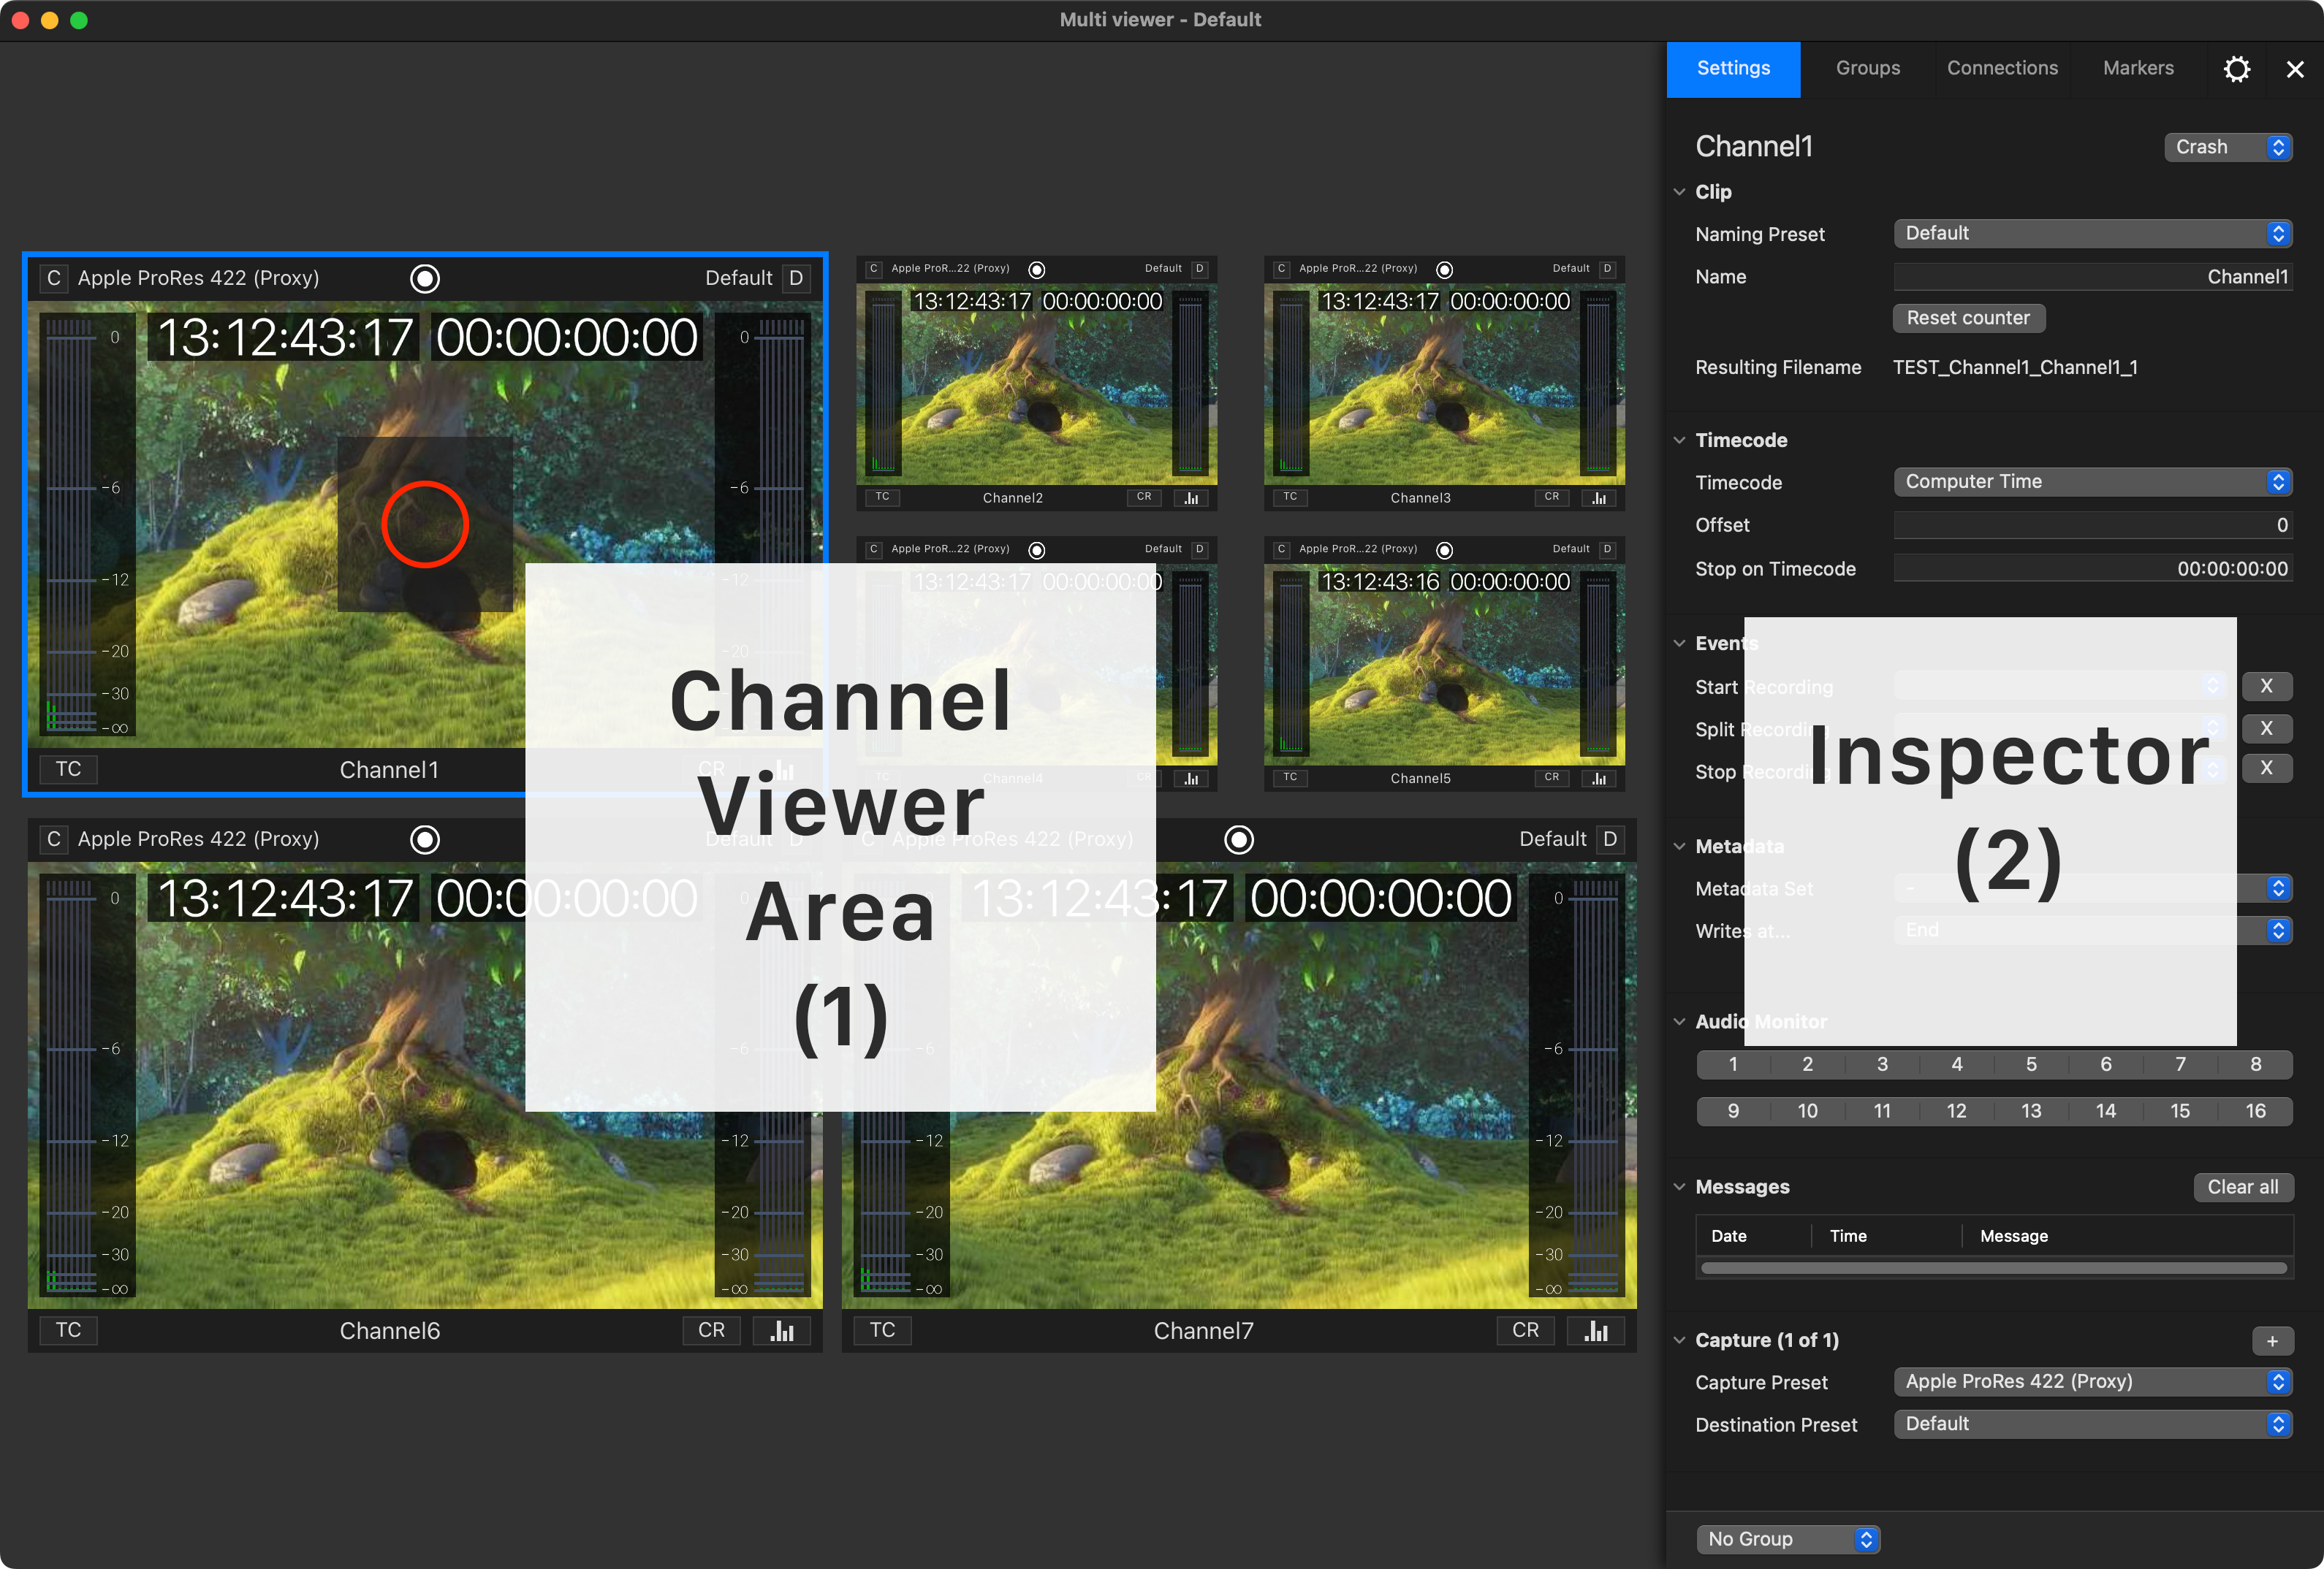Click the C icon on Channel3
Viewport: 2324px width, 1569px height.
pos(1281,269)
